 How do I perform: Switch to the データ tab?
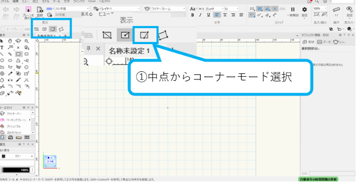(x=324, y=42)
